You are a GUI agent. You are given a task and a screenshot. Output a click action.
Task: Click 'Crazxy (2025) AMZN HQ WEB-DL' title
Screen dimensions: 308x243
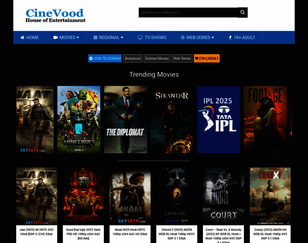pyautogui.click(x=270, y=234)
